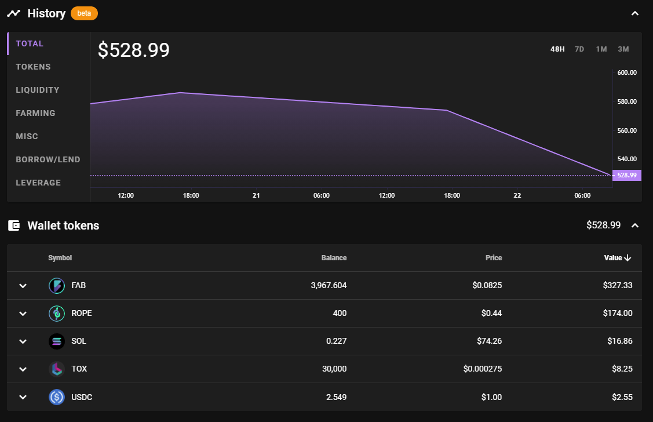Click the 528.99 value marker on the chart
653x422 pixels.
[x=626, y=174]
